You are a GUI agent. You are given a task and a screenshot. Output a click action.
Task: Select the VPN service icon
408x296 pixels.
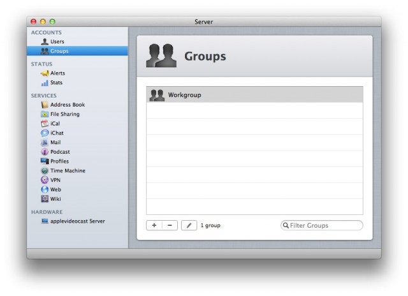pos(45,180)
